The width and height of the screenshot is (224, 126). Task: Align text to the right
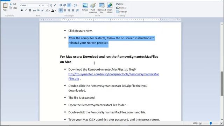pos(69,10)
